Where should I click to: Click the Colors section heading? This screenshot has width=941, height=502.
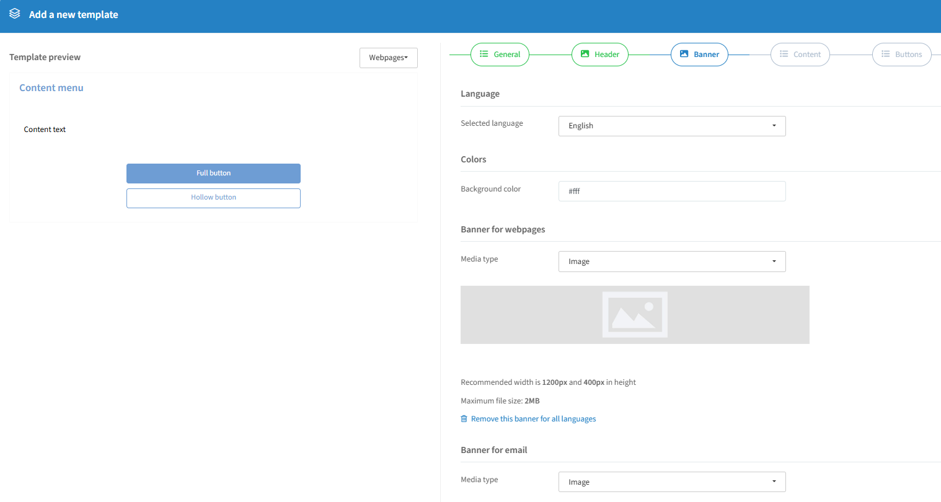474,159
